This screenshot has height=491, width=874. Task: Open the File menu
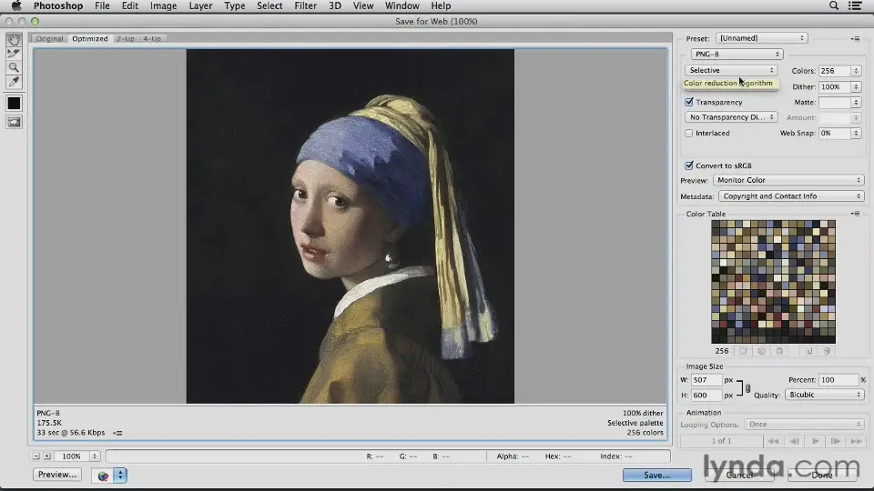pyautogui.click(x=102, y=5)
